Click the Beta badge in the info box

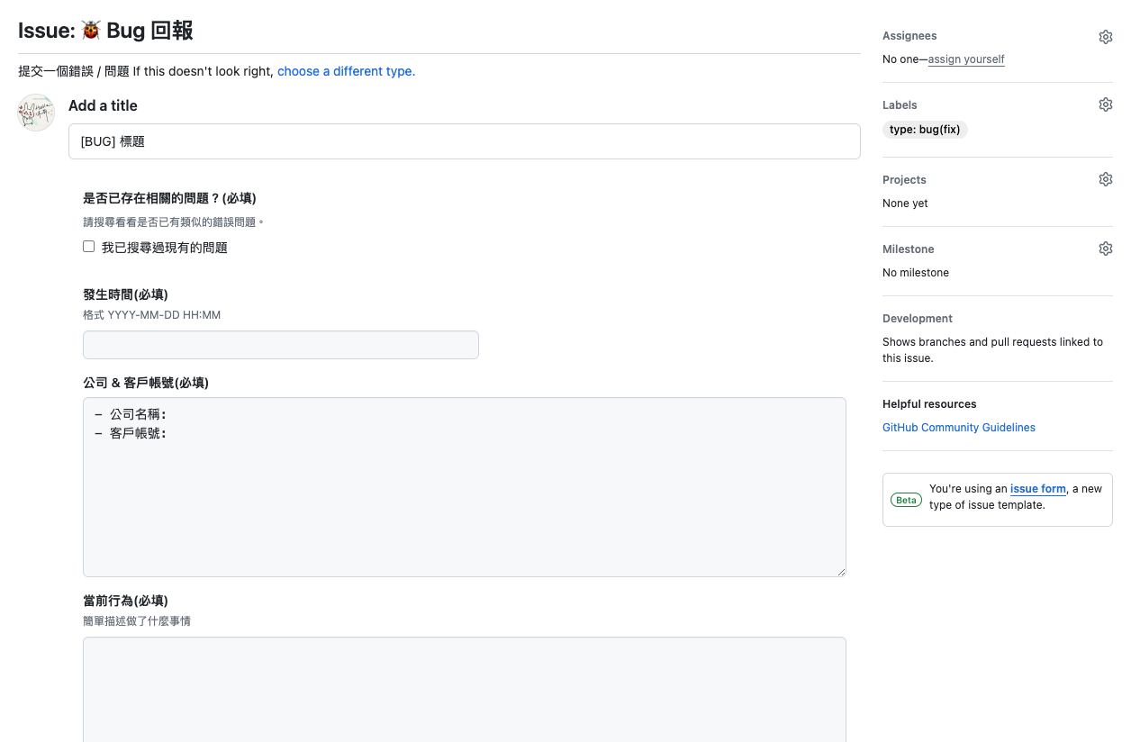pyautogui.click(x=906, y=500)
